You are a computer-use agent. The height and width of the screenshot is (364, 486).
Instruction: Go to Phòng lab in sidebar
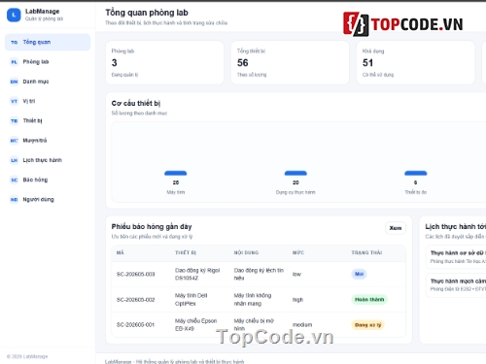point(48,62)
